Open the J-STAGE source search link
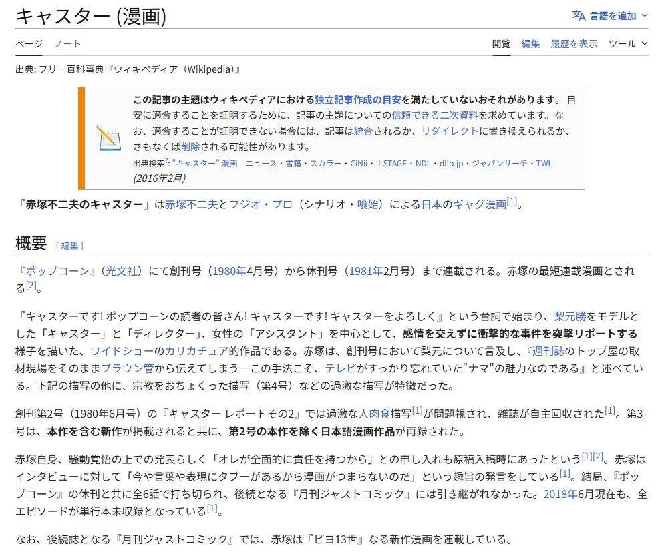660x560 pixels. (x=391, y=163)
